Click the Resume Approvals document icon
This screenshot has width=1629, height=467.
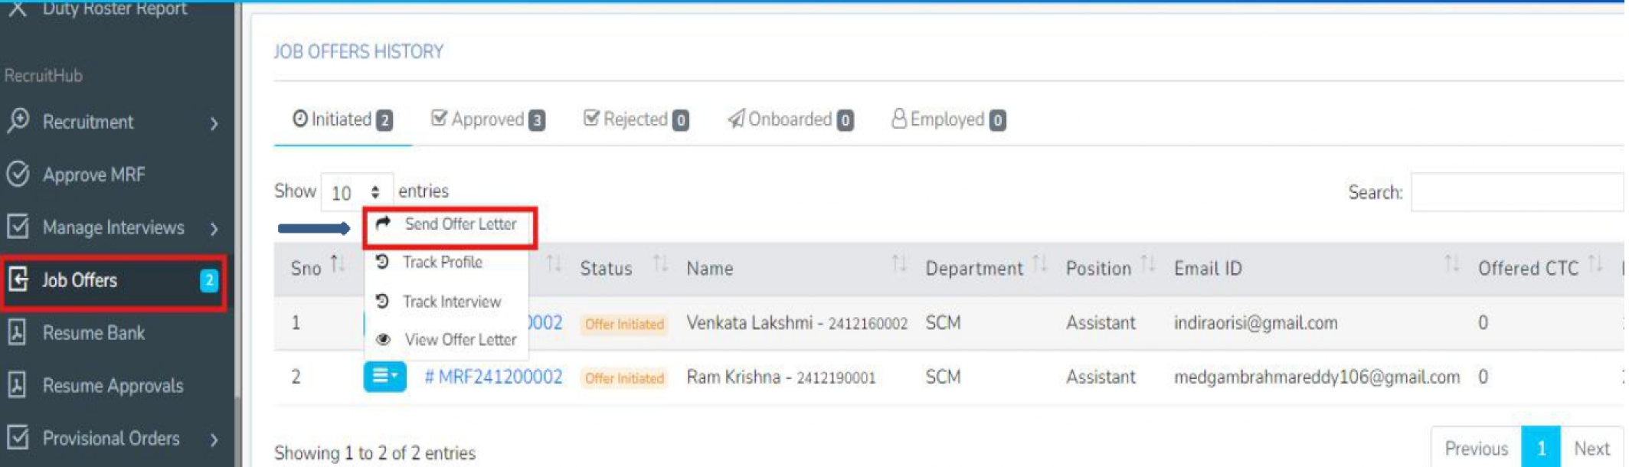(x=18, y=385)
